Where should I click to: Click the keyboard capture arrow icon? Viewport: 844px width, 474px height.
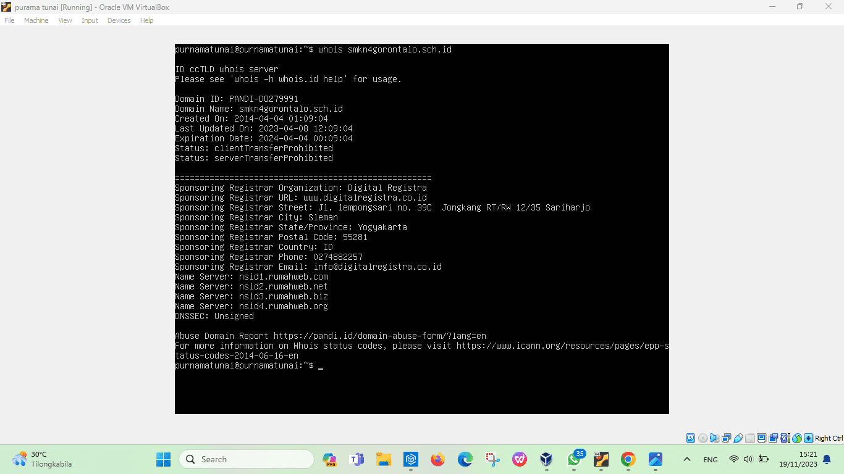808,438
